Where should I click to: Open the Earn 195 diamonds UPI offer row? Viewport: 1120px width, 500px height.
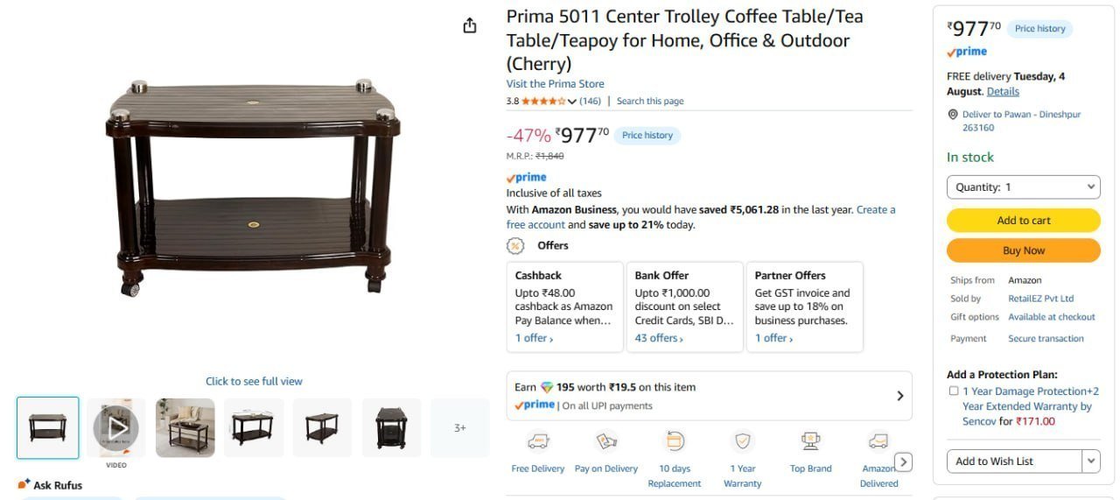709,396
